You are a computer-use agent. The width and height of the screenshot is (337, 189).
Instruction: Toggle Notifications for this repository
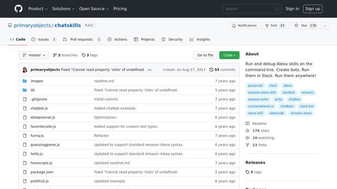244,26
